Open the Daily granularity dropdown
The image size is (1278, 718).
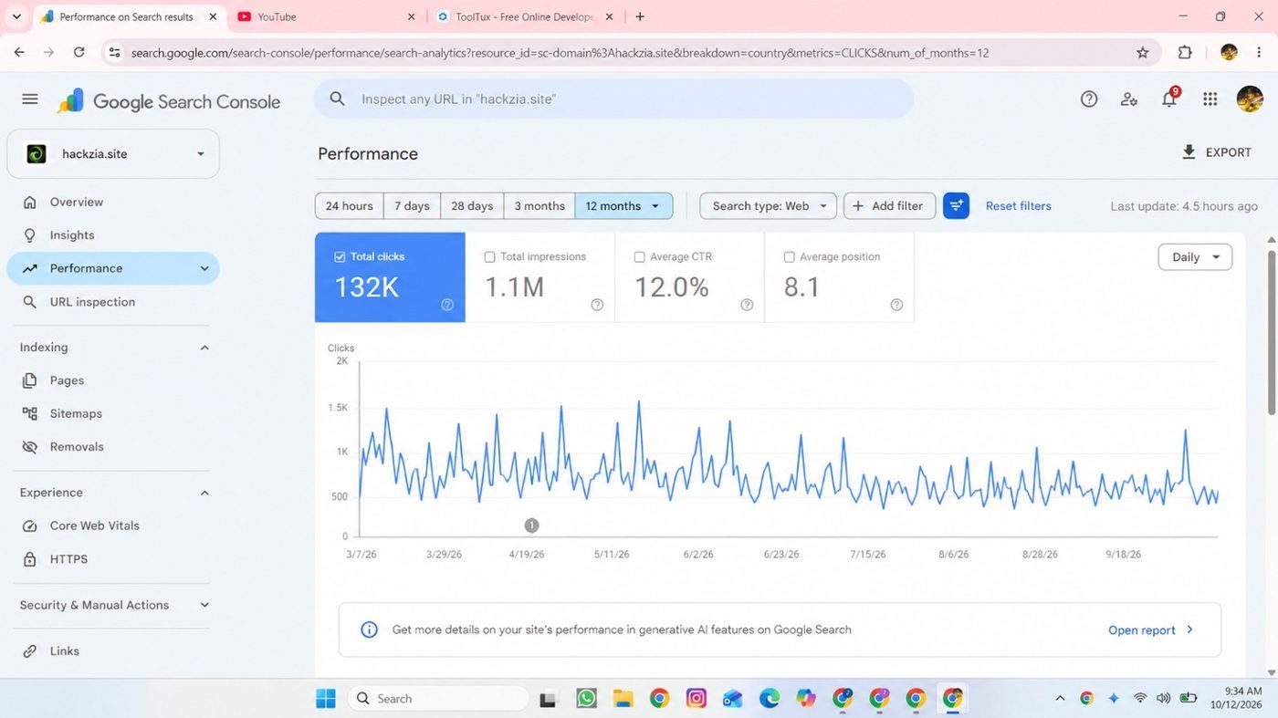pos(1195,257)
